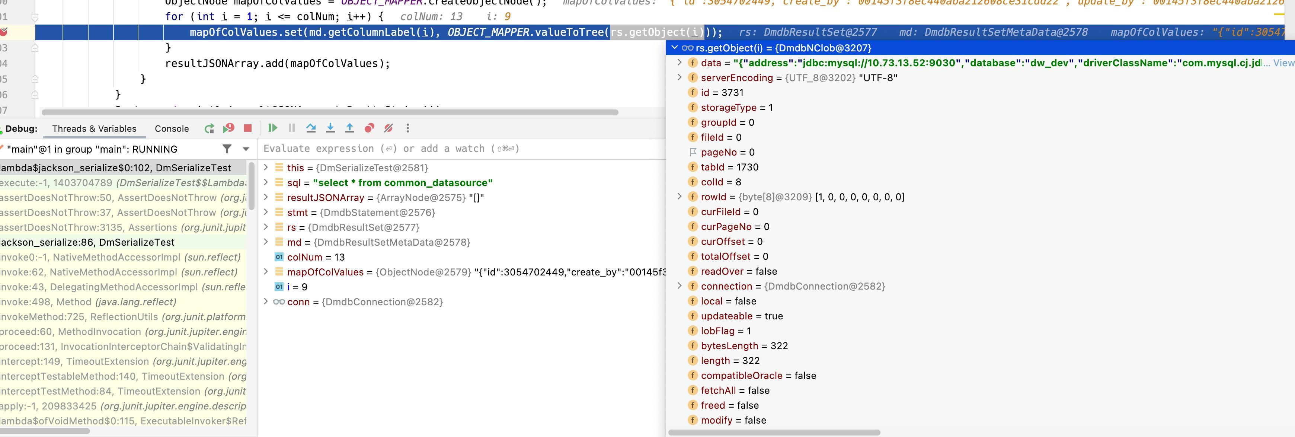
Task: Click the Step Over icon
Action: [x=311, y=128]
